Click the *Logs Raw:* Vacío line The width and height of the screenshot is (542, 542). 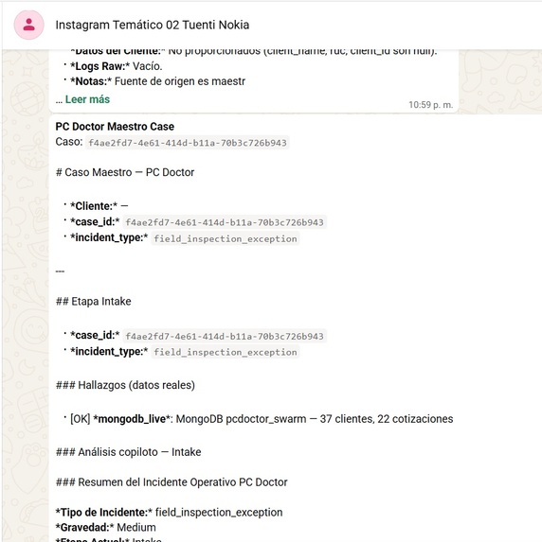(x=116, y=66)
